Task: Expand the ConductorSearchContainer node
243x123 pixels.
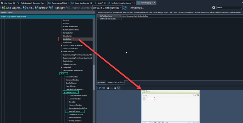Action: (x=62, y=45)
